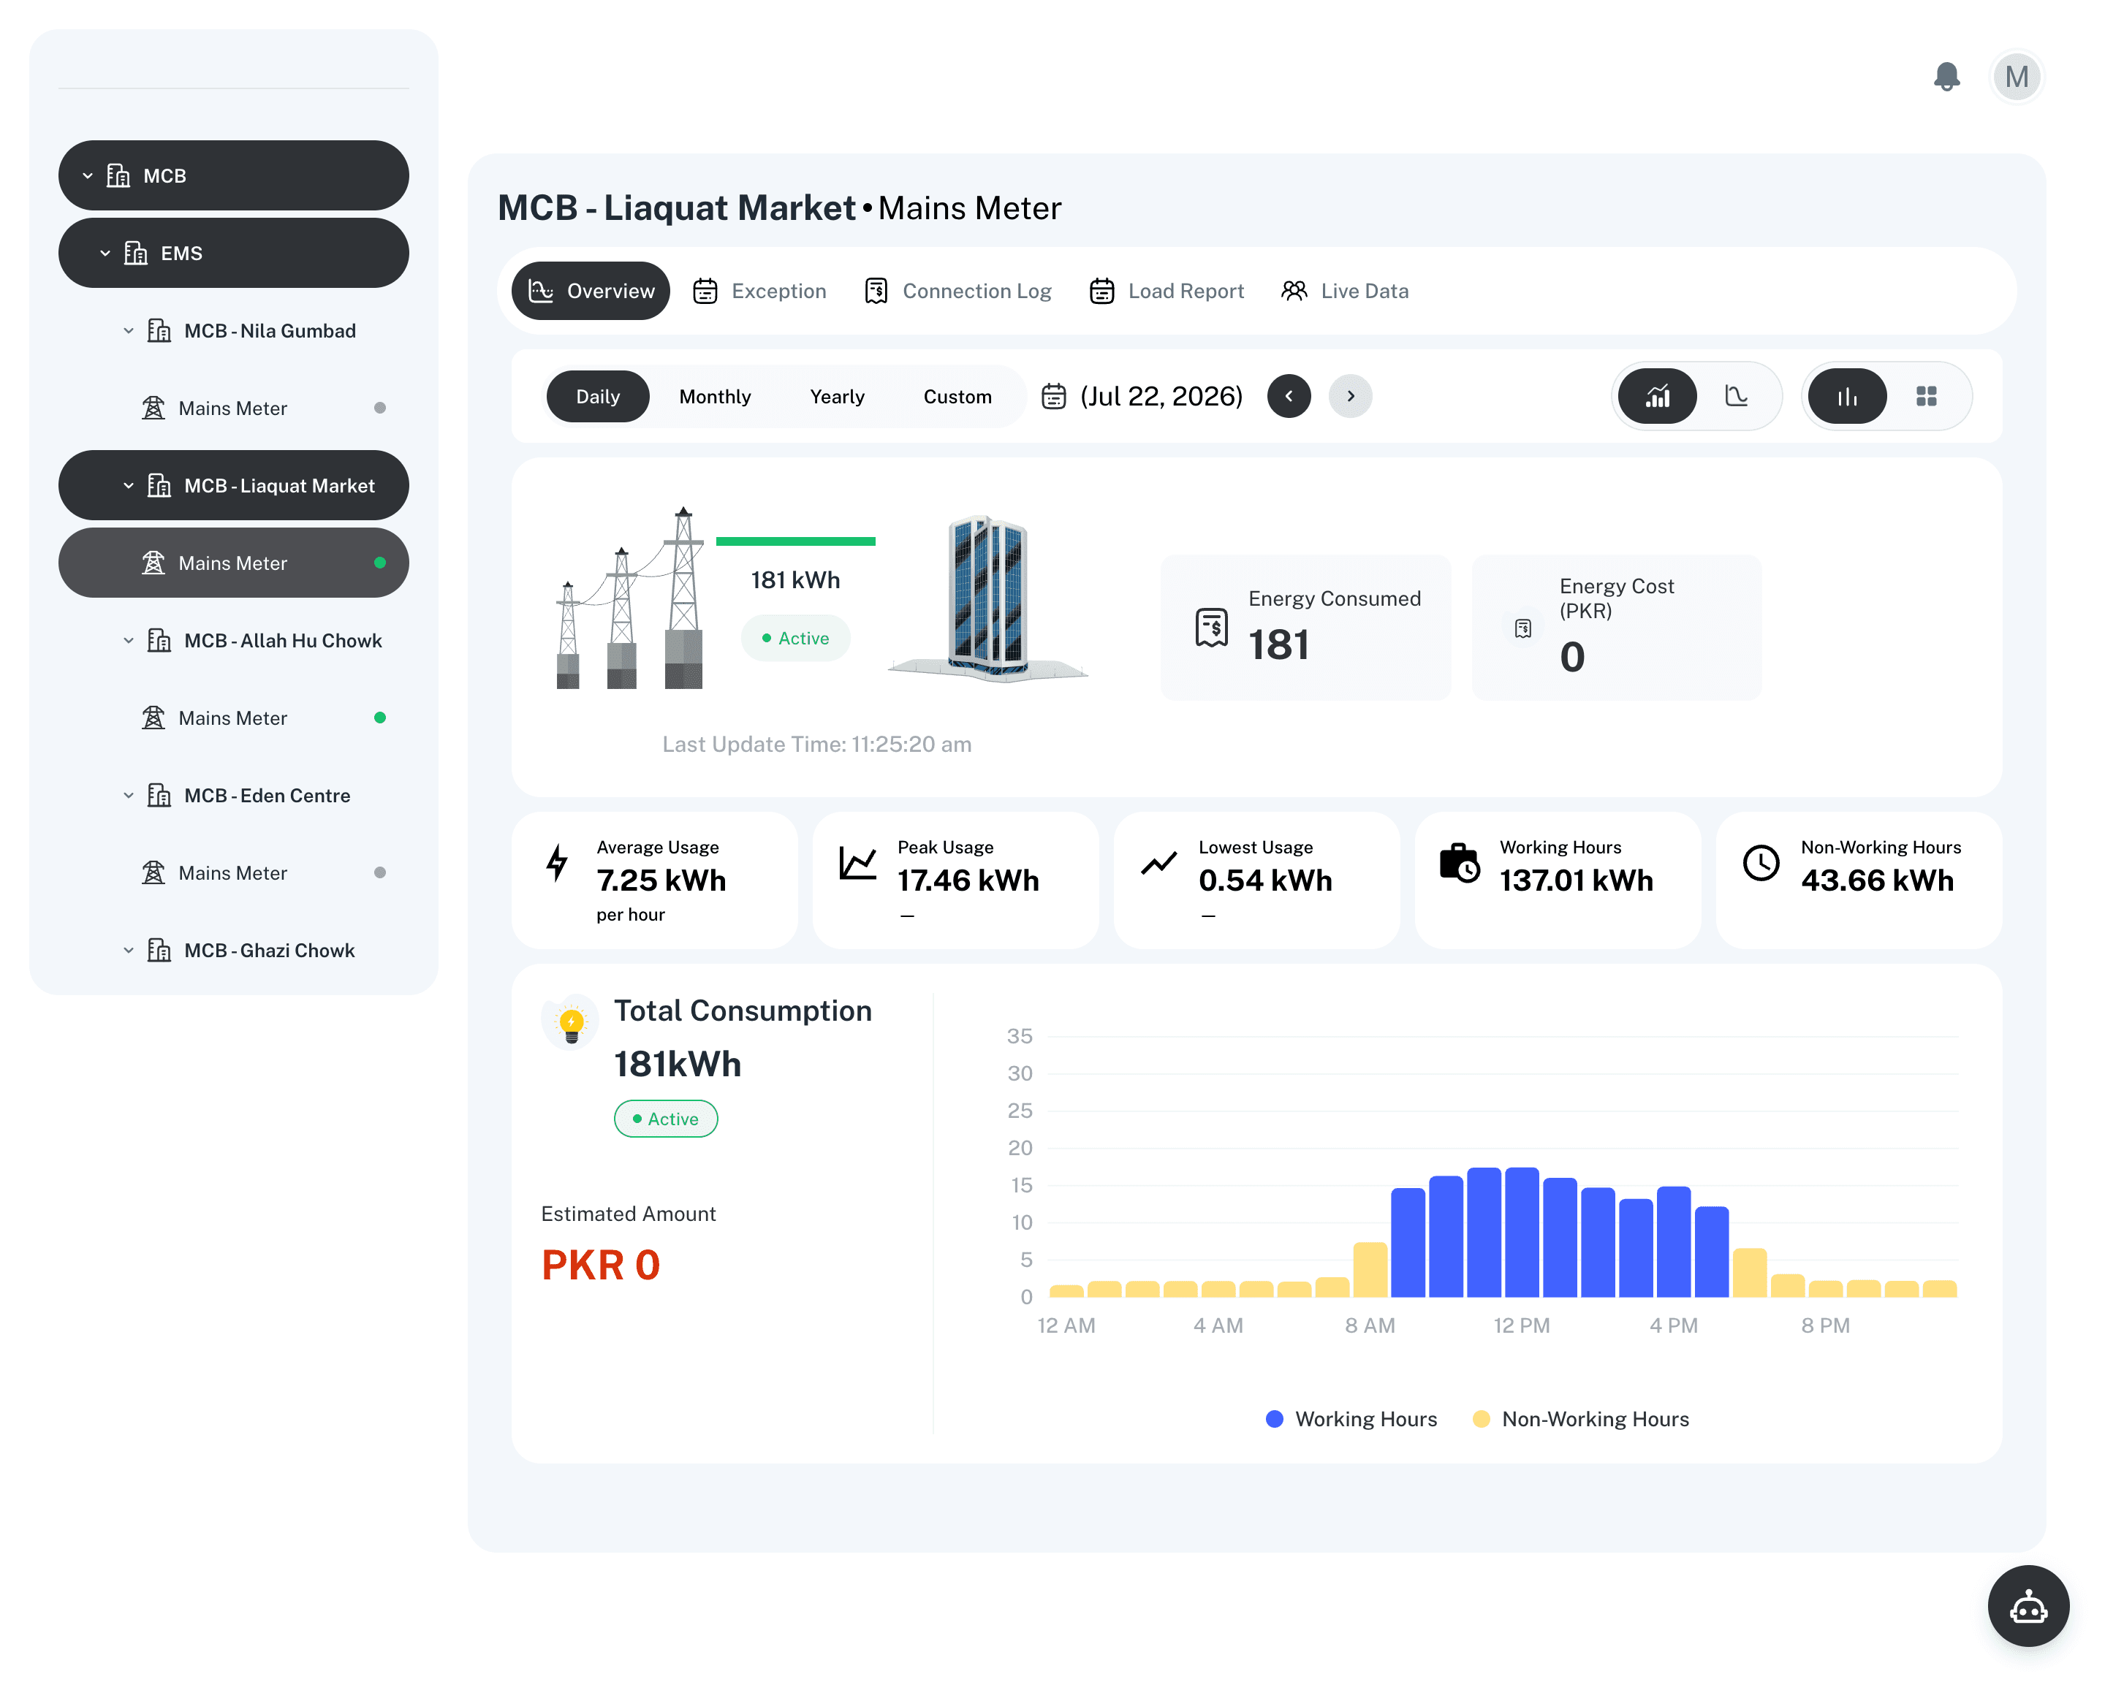Go to next date arrow
The image size is (2105, 1682).
(x=1350, y=396)
